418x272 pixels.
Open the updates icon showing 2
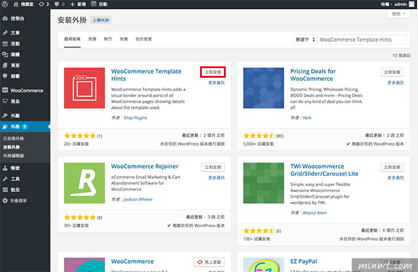point(44,4)
